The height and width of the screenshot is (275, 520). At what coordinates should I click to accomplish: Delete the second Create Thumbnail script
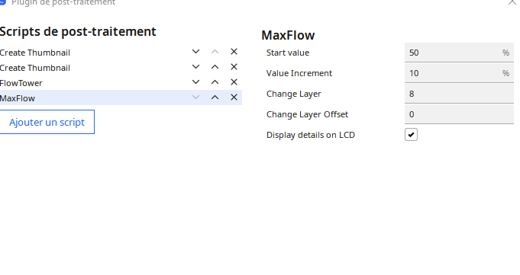(x=234, y=67)
